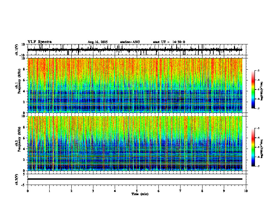Click the time axis end label '10'

[x=246, y=191]
